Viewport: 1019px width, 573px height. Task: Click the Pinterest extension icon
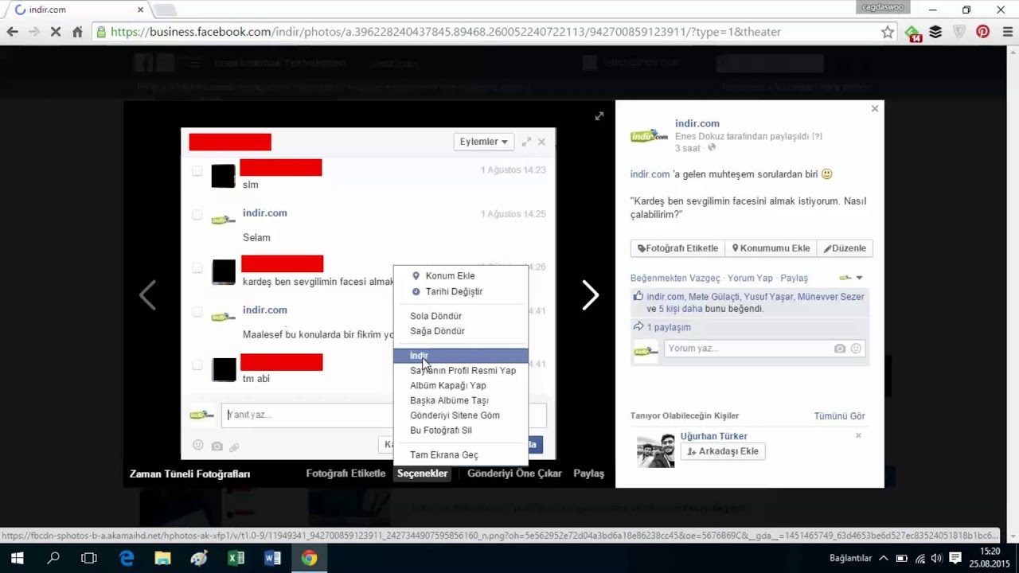[x=983, y=32]
